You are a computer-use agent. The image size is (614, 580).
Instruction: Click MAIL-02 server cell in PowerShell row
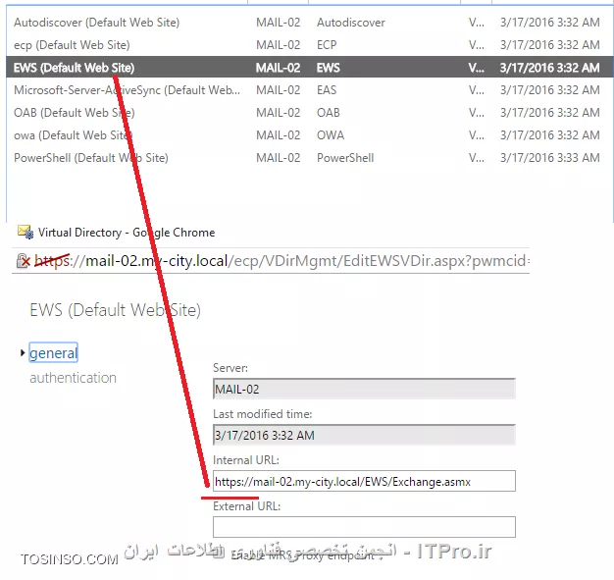click(278, 158)
